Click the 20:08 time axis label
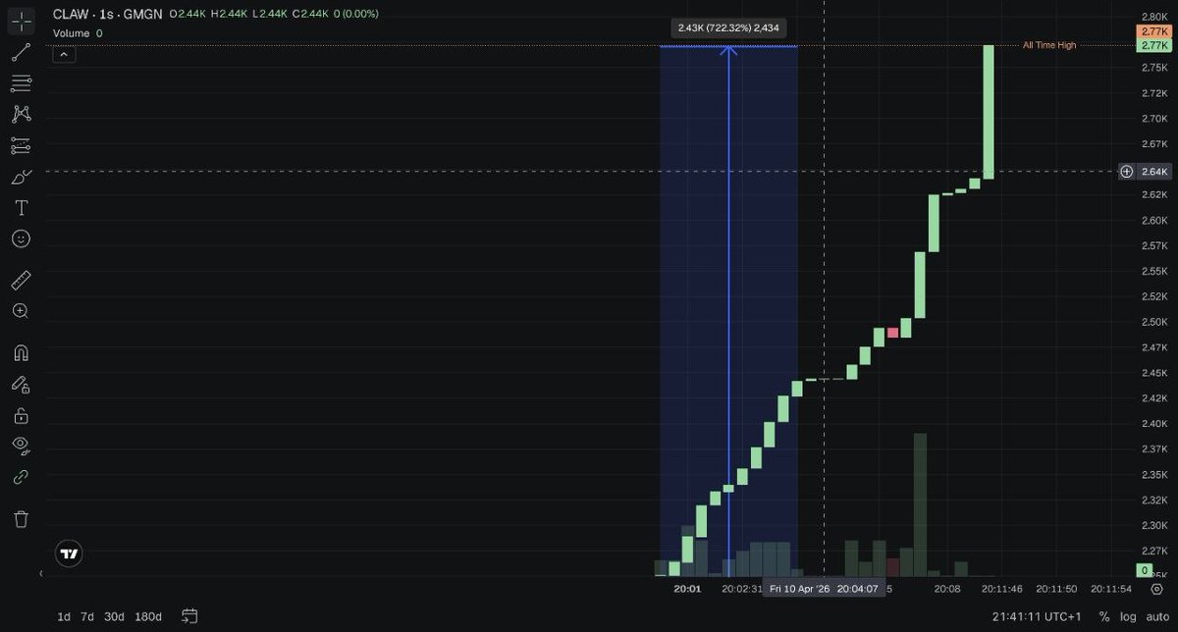The image size is (1178, 632). [x=947, y=589]
